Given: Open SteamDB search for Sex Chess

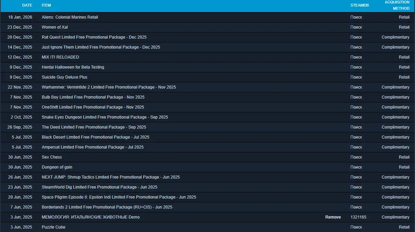Looking at the screenshot, I should pos(356,157).
